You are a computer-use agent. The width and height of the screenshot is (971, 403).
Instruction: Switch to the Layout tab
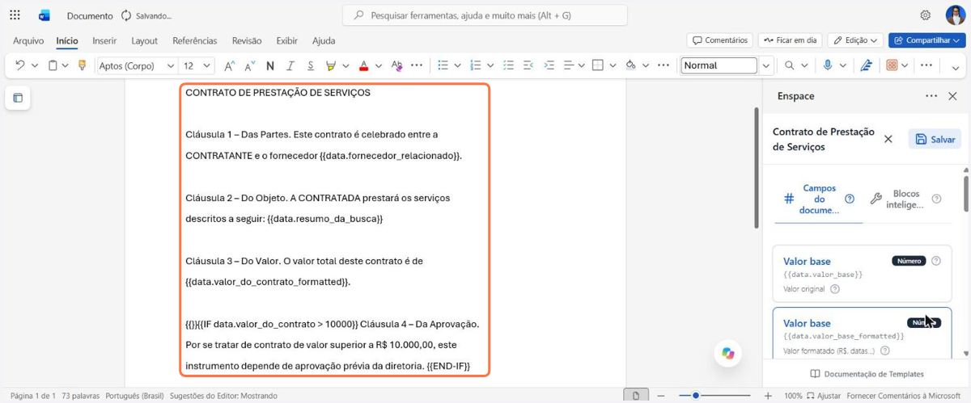(145, 40)
